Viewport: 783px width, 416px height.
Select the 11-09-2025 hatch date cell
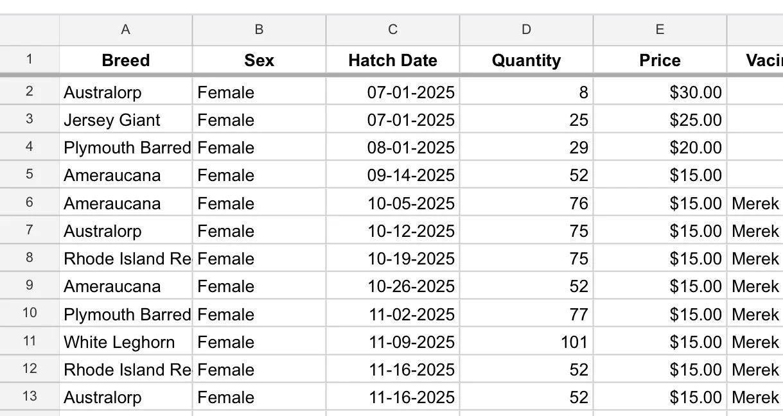392,342
